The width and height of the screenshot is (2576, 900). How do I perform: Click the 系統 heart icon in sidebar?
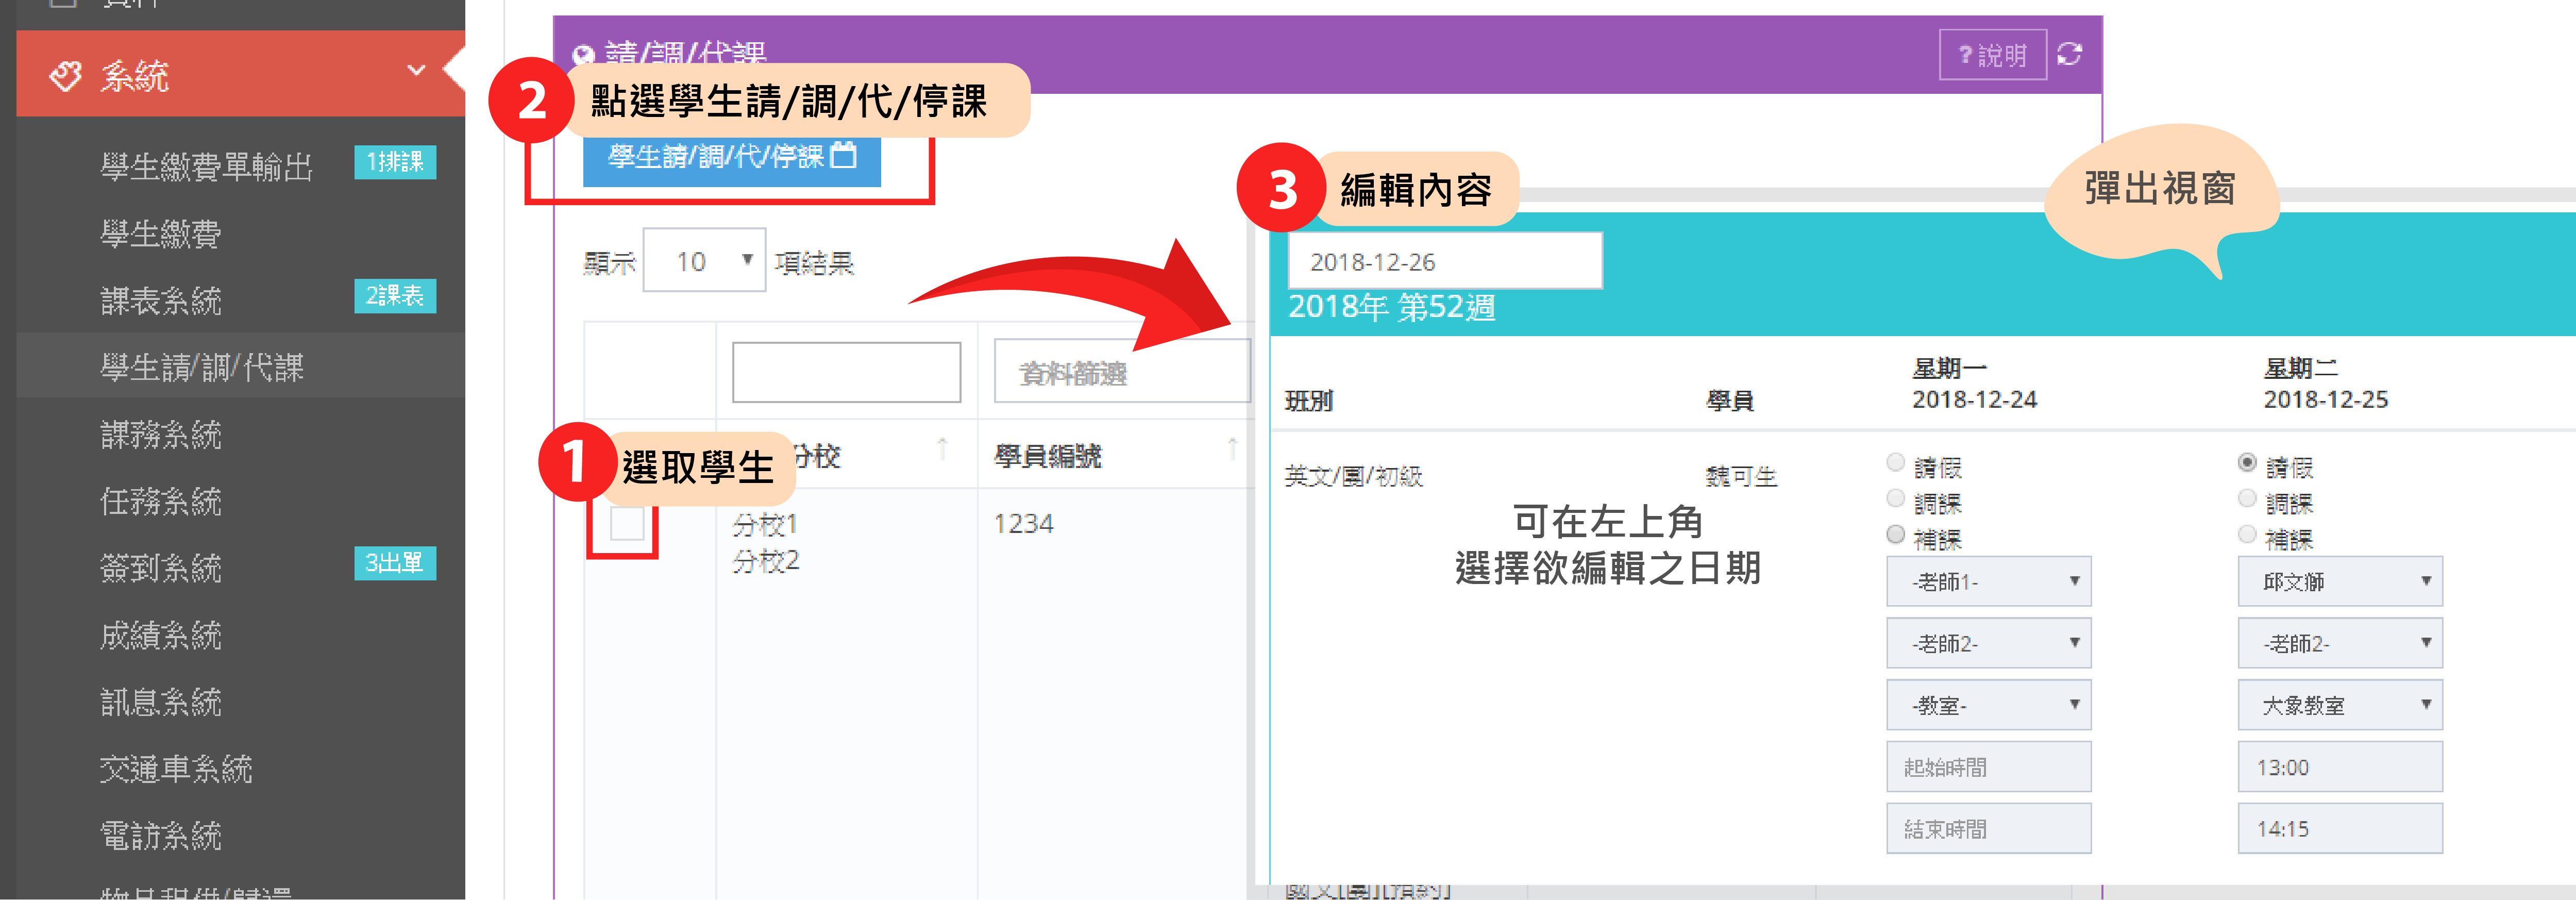tap(66, 76)
